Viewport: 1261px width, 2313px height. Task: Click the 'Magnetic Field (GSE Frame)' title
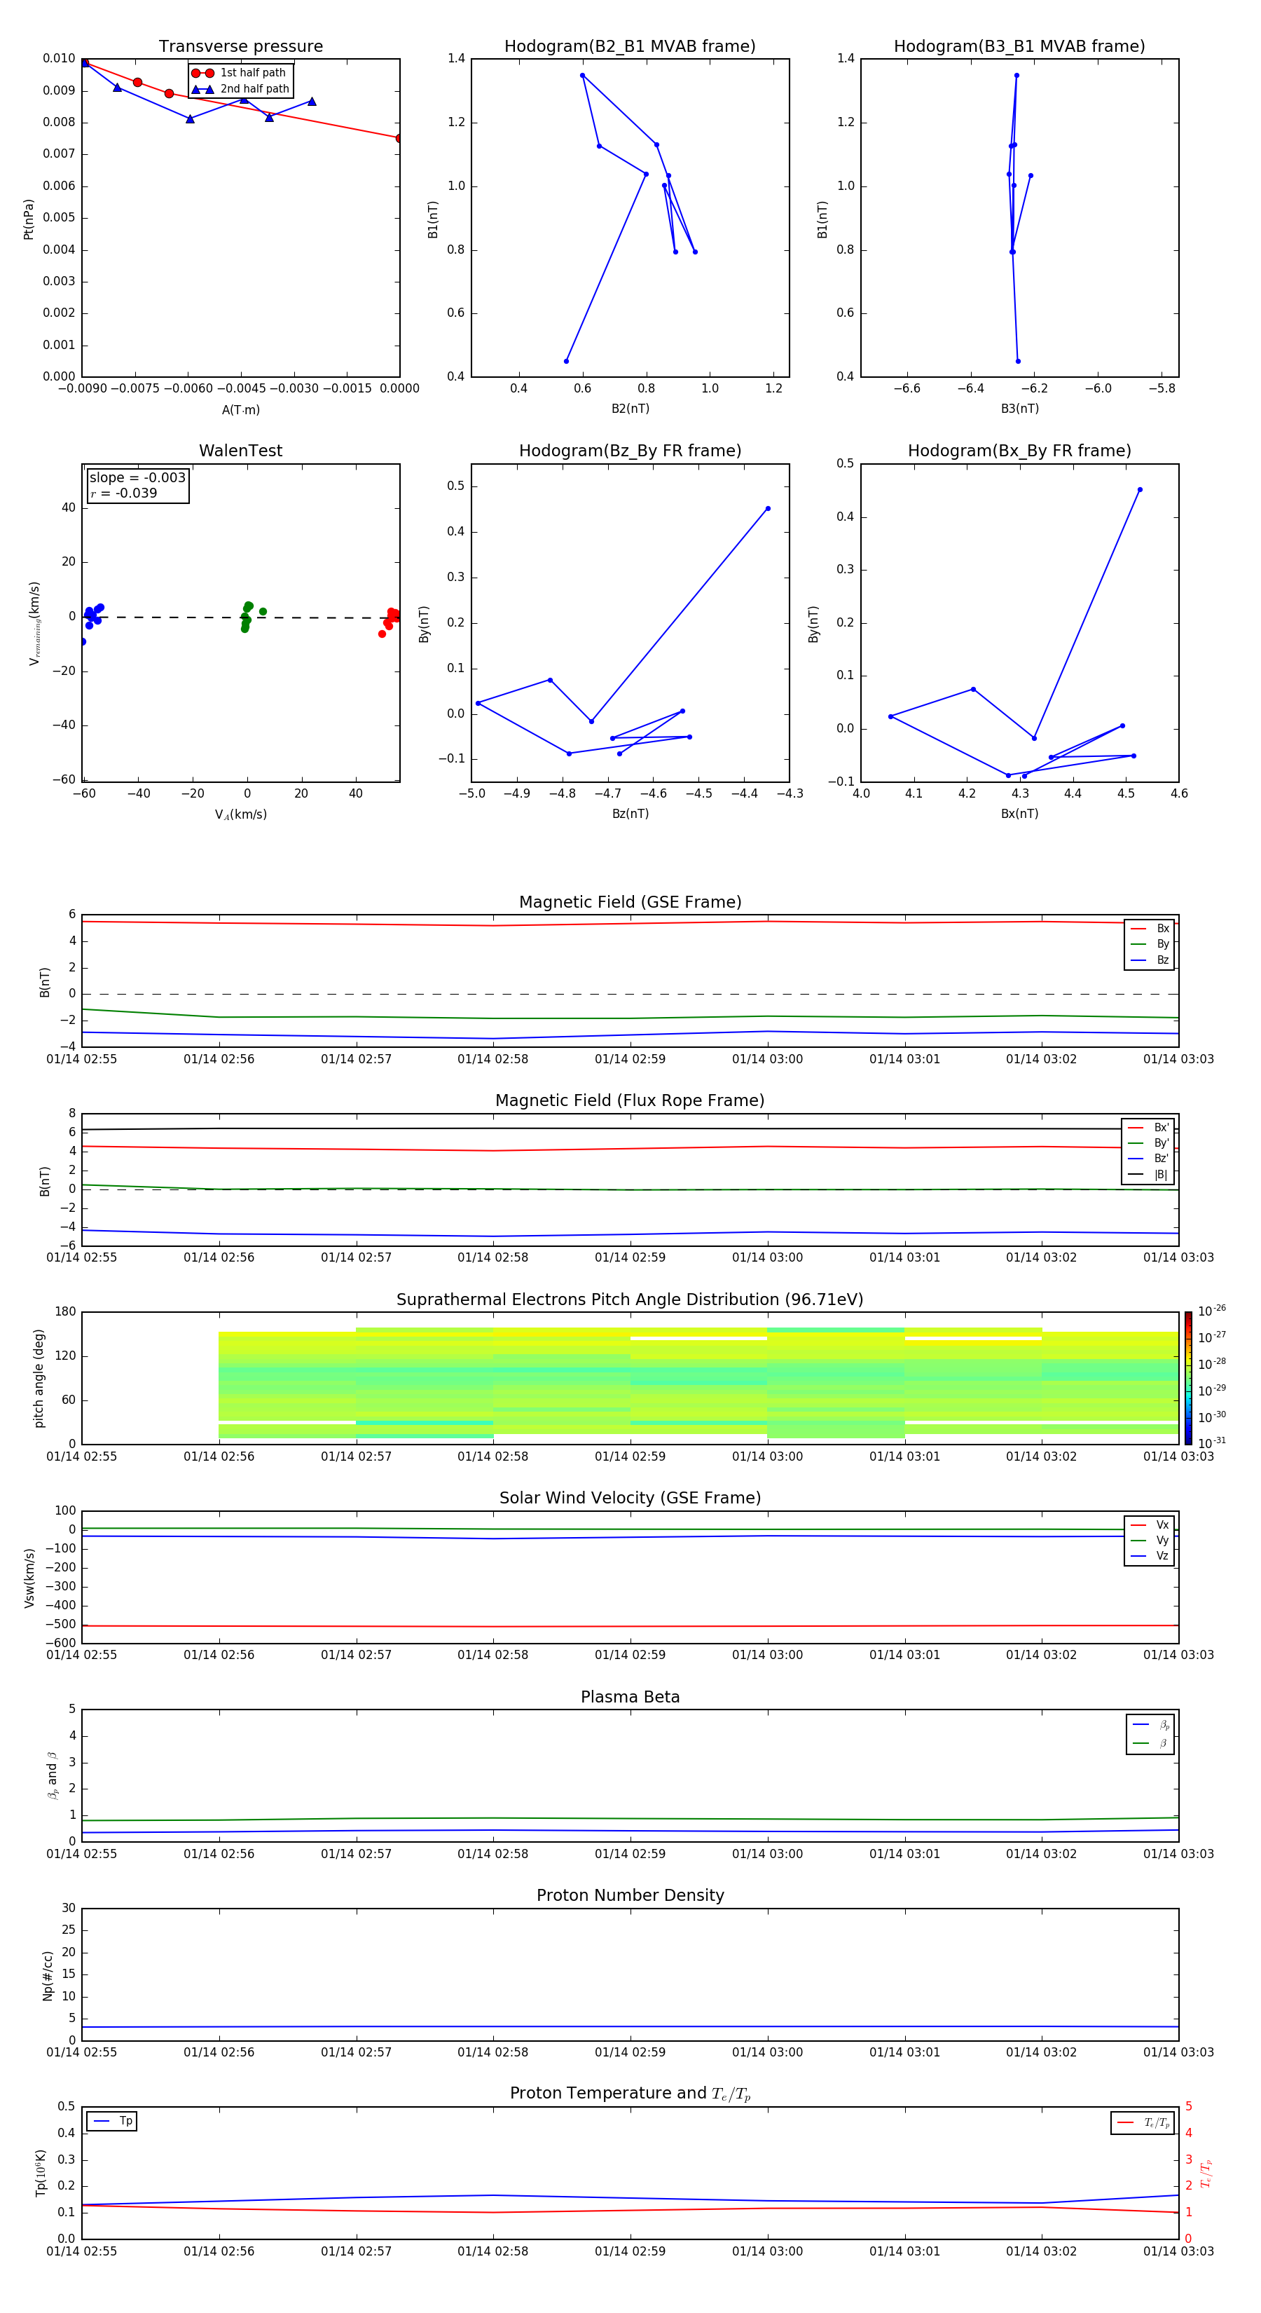click(x=630, y=902)
